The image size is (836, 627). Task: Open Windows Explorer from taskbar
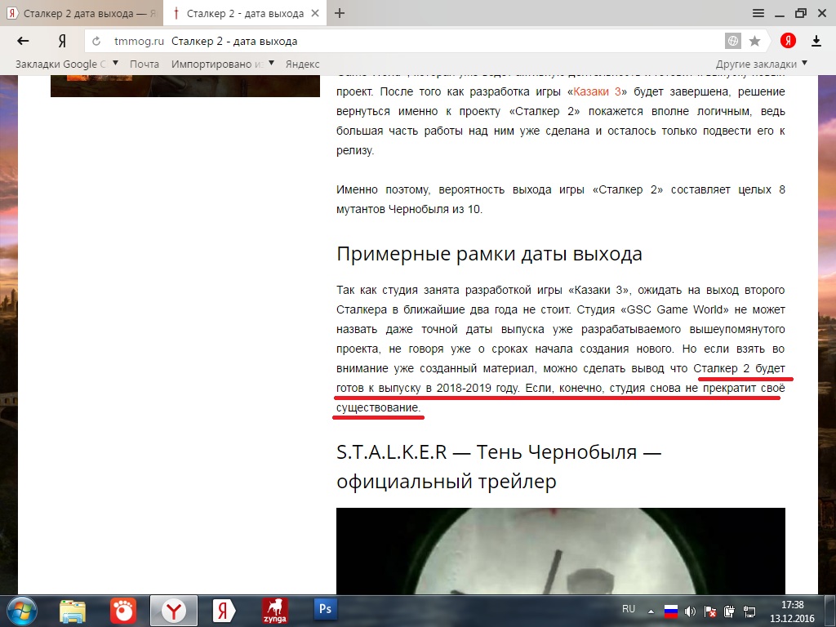click(73, 611)
